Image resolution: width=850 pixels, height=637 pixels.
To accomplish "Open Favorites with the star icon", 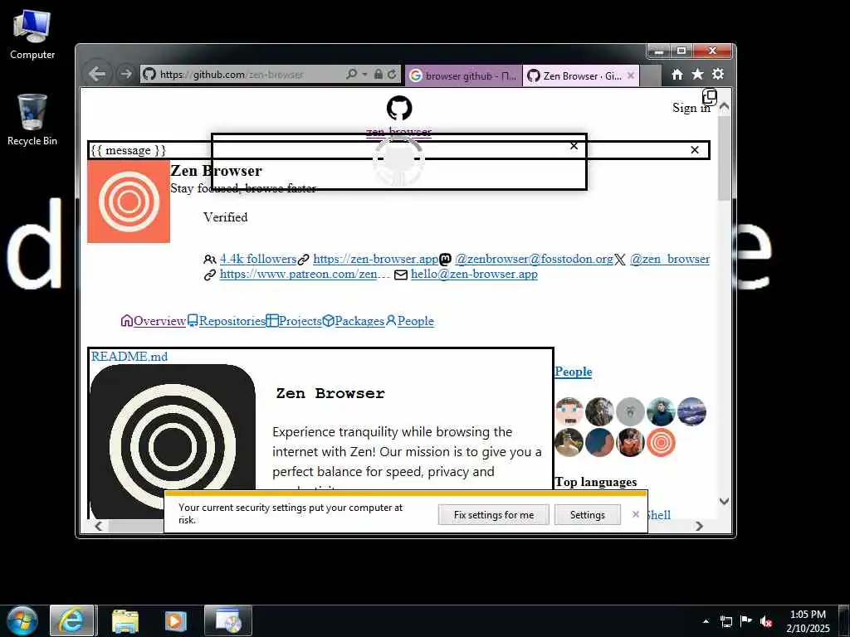I will [697, 74].
